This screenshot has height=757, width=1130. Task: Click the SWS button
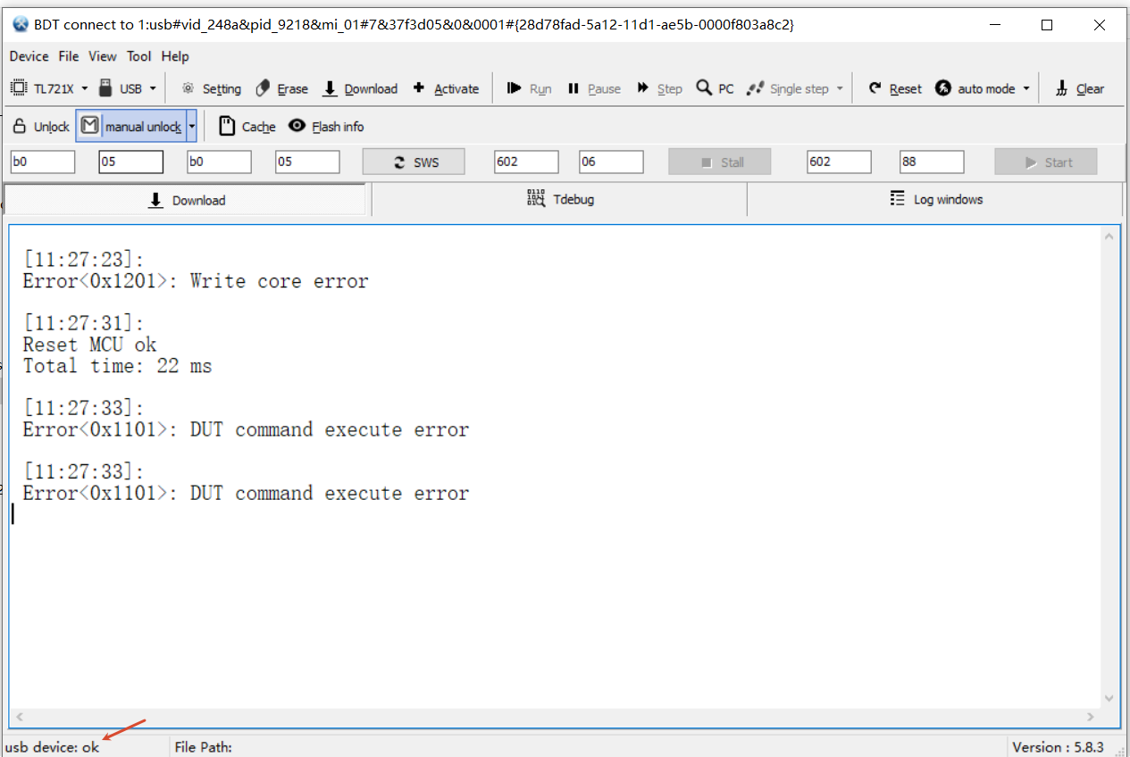414,162
